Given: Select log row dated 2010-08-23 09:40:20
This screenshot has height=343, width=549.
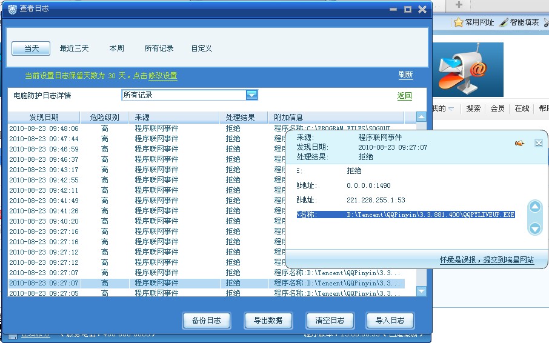Looking at the screenshot, I should [147, 221].
